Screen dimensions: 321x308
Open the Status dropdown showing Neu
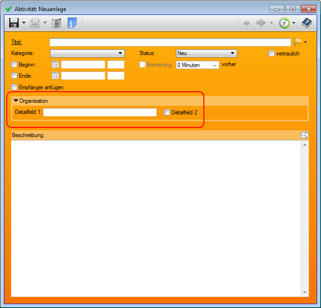(206, 54)
